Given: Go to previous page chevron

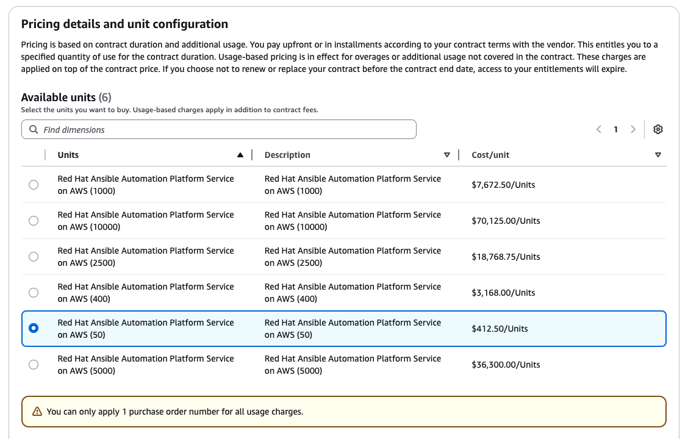Looking at the screenshot, I should click(599, 129).
